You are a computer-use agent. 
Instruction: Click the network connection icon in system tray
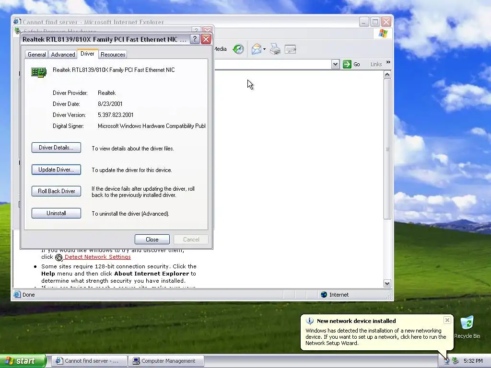point(447,361)
